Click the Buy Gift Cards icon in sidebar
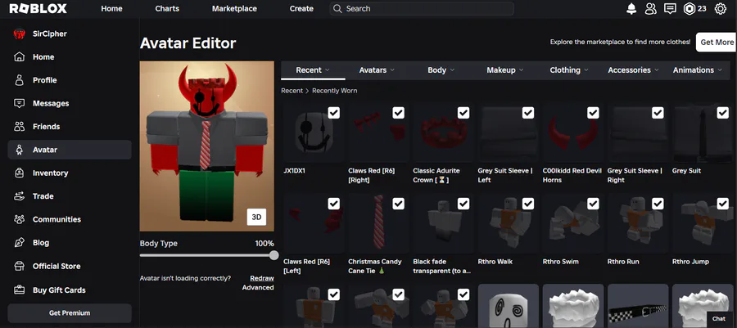 point(20,290)
